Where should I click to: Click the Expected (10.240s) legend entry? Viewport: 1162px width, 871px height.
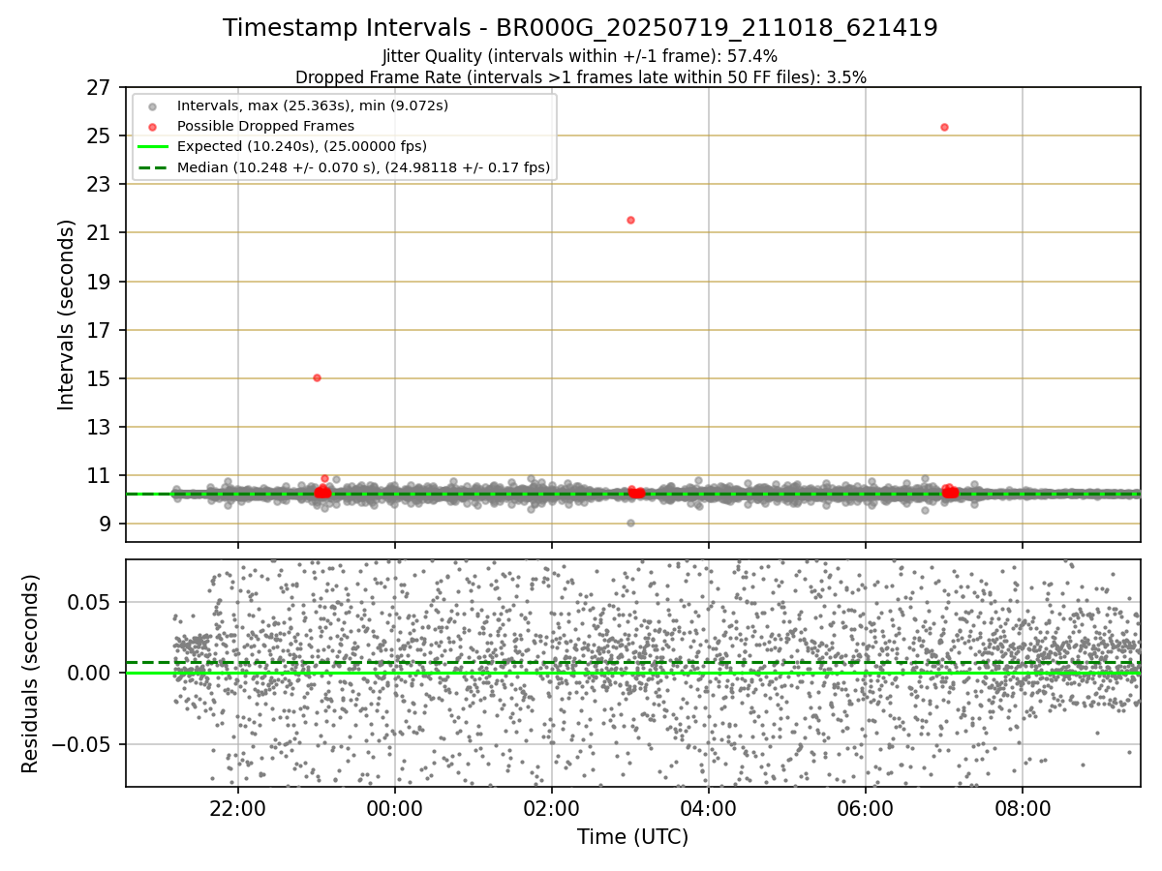302,146
